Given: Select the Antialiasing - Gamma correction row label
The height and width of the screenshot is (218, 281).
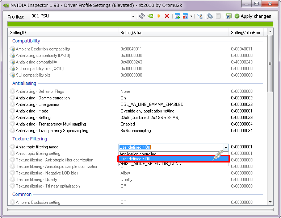Looking at the screenshot, I should (x=43, y=98).
